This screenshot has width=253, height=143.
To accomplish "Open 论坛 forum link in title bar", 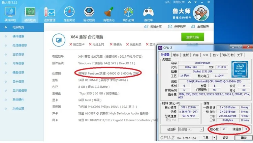I will point(167,2).
